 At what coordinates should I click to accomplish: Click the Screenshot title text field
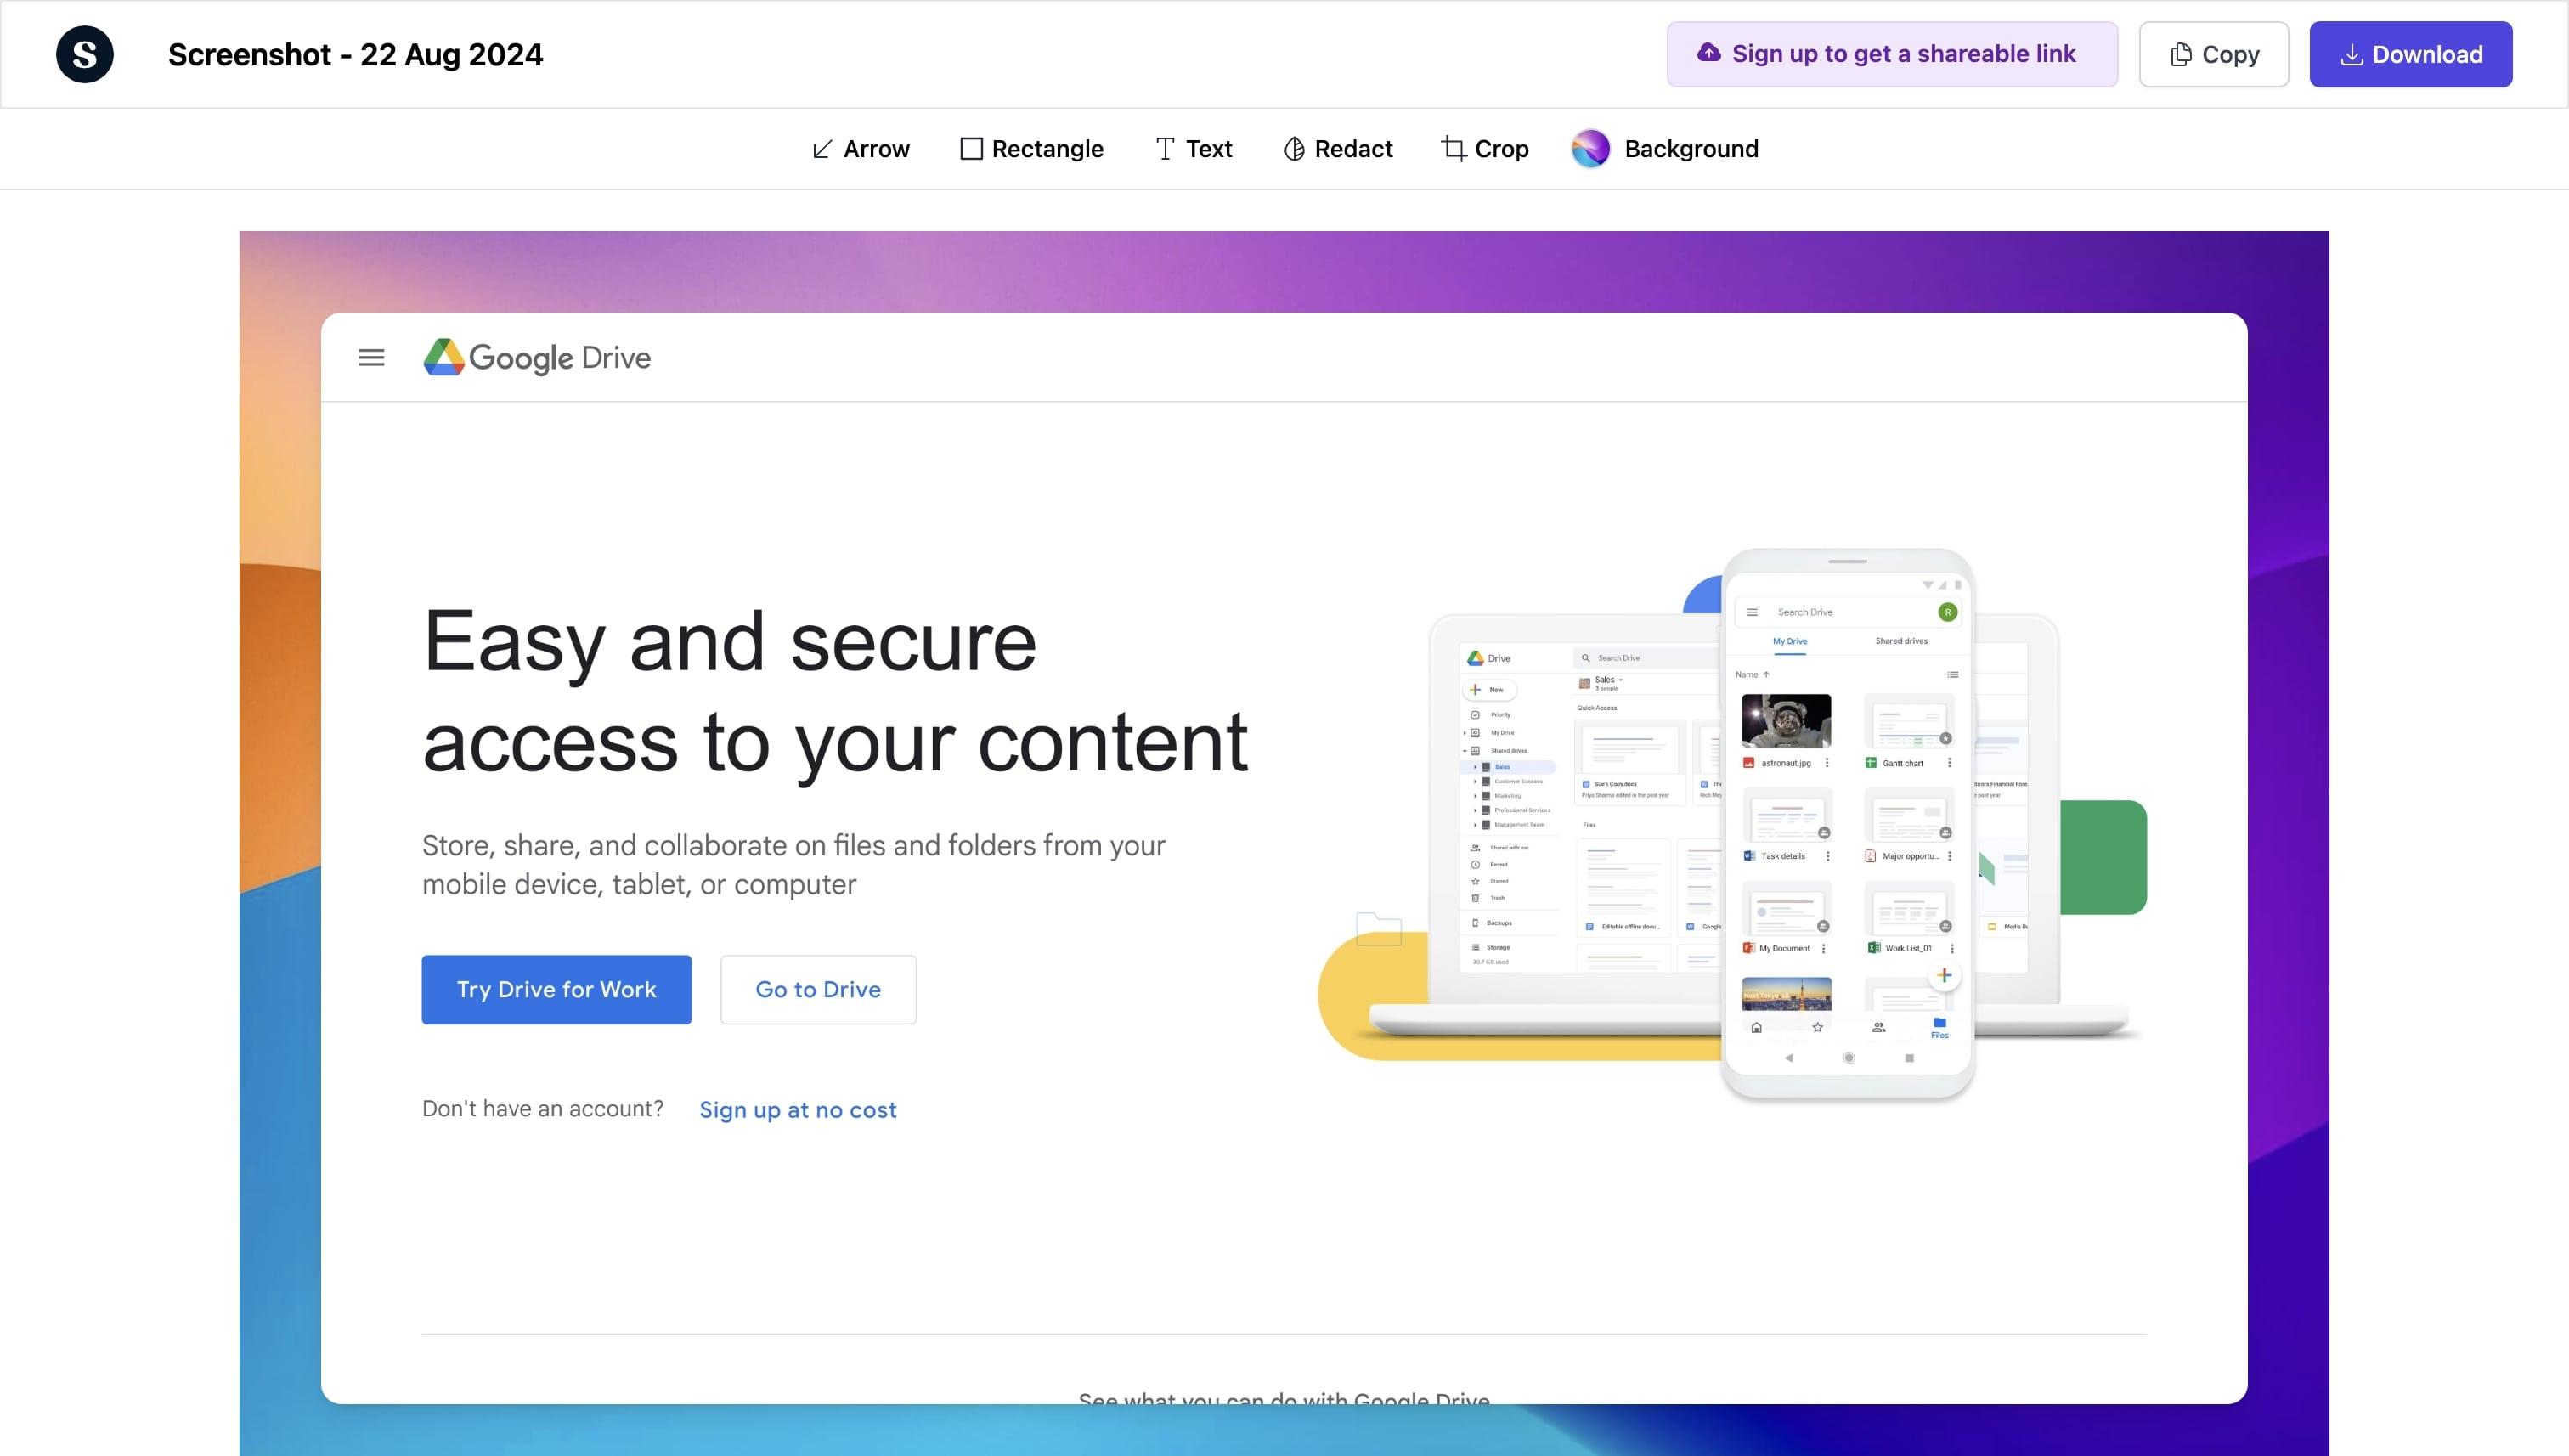(354, 53)
